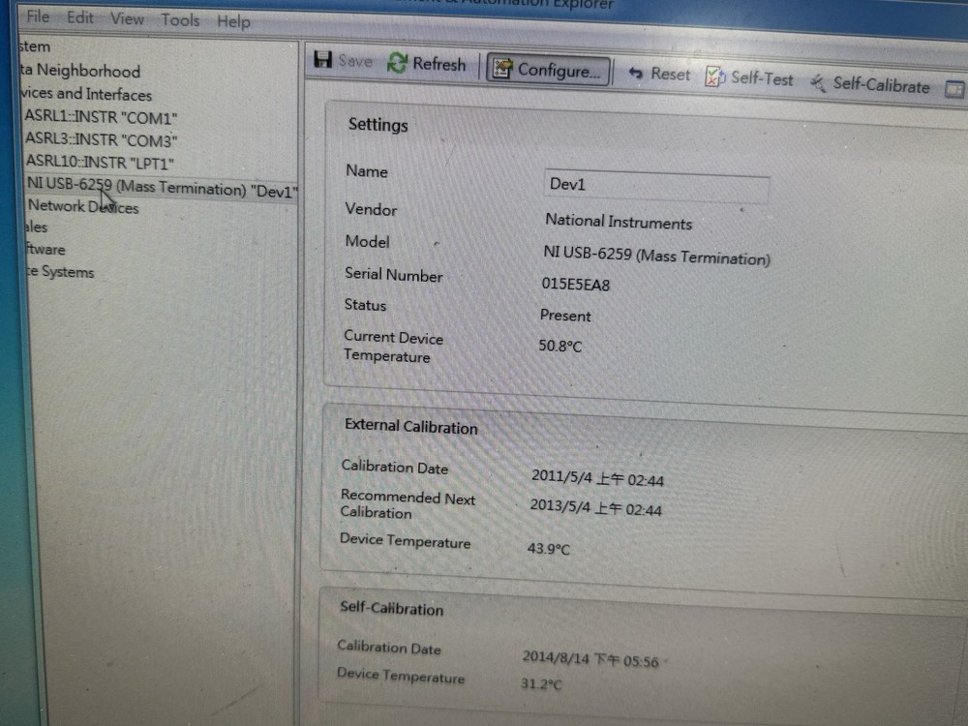This screenshot has width=968, height=726.
Task: Click self-calibration temperature 31.2°C
Action: click(541, 683)
